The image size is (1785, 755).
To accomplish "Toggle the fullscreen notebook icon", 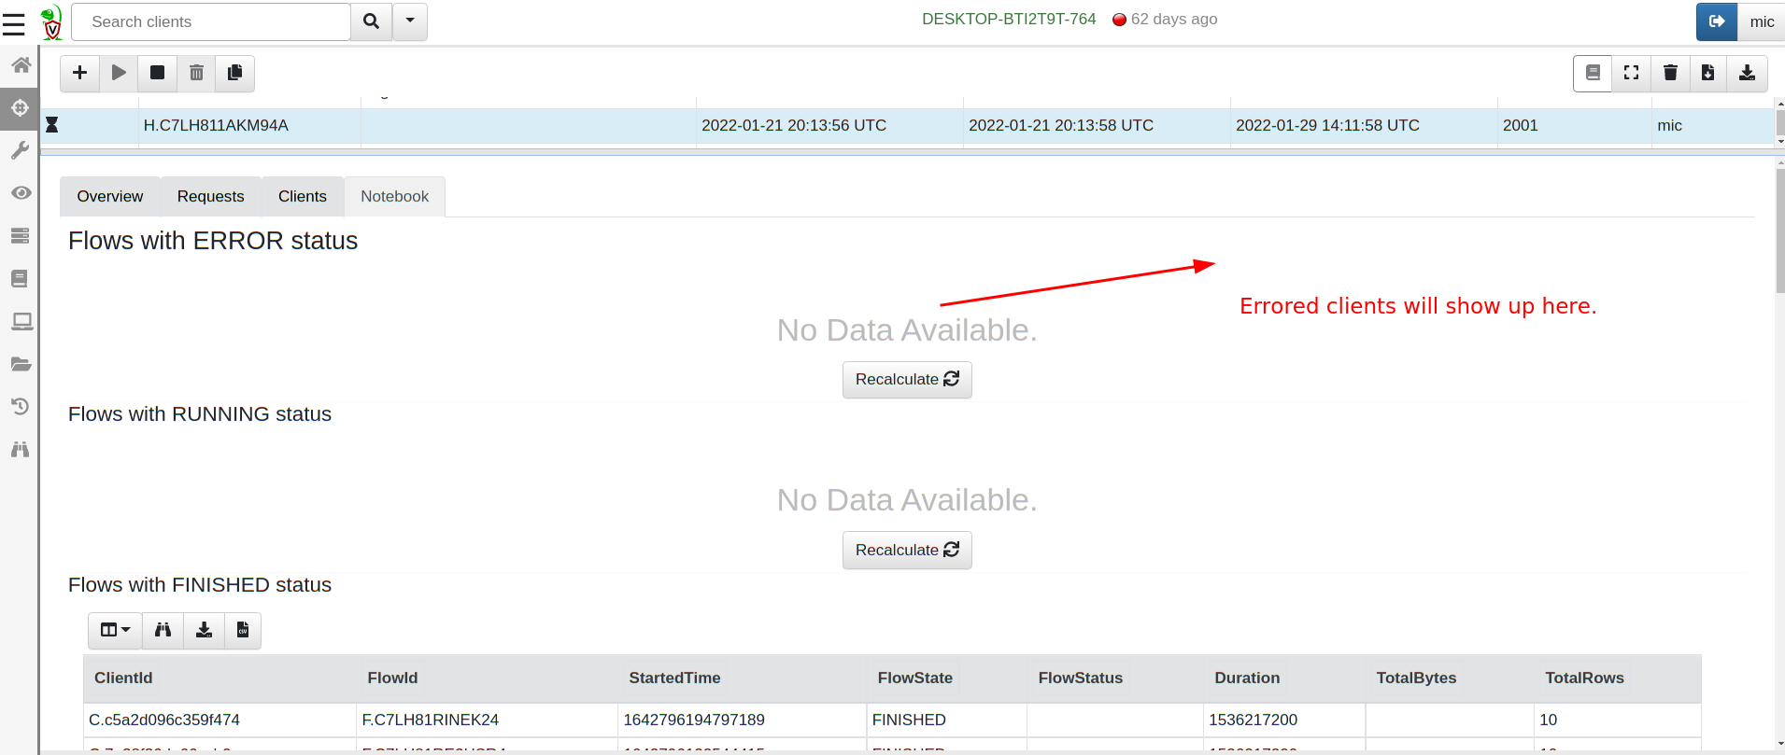I will tap(1631, 73).
